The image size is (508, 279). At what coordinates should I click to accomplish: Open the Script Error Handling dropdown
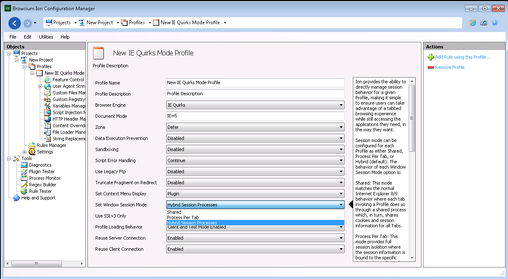click(255, 160)
